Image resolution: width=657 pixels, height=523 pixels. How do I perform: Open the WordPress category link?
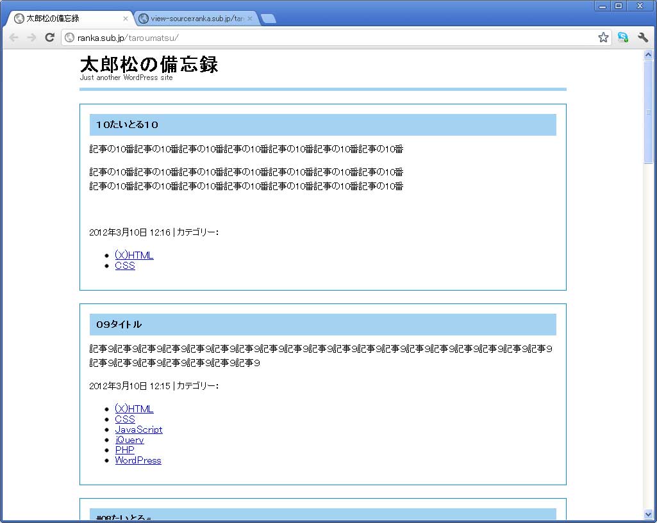(138, 460)
